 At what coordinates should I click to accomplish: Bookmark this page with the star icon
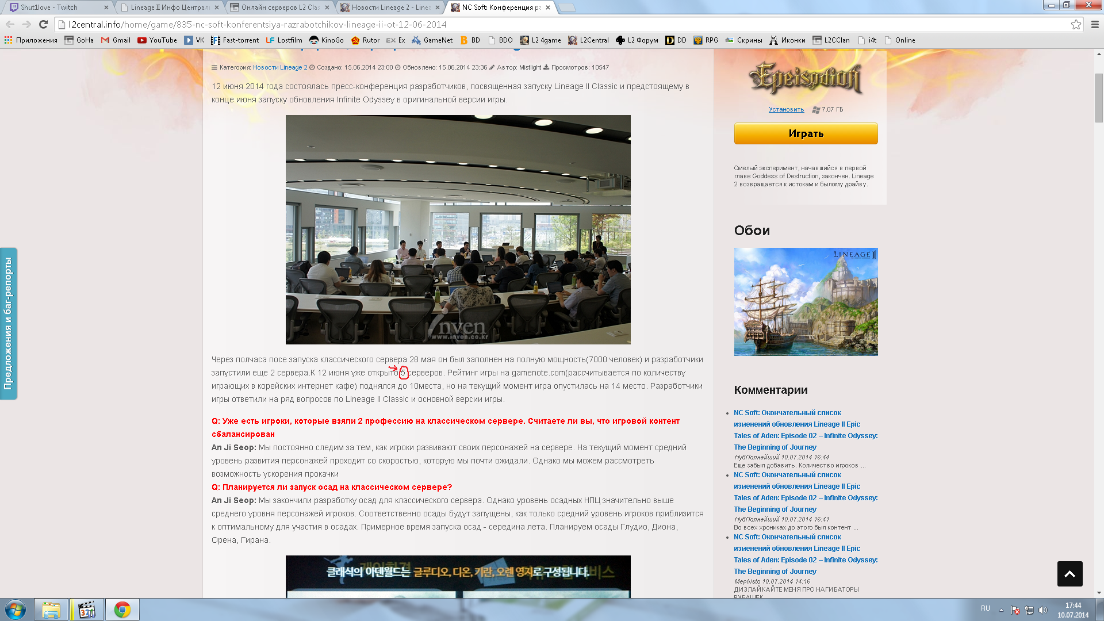(1076, 24)
